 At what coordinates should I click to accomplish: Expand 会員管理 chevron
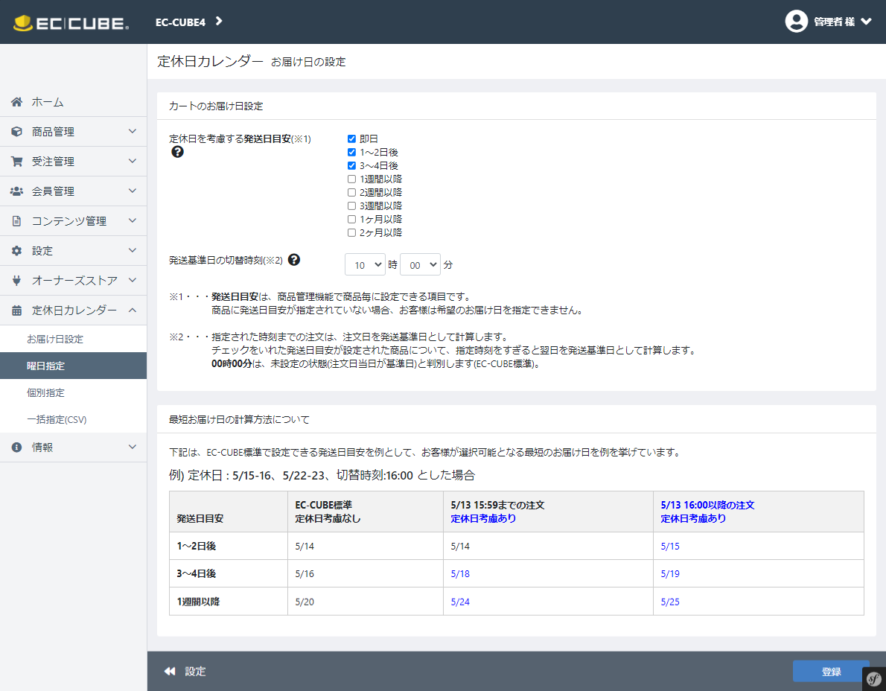click(133, 191)
